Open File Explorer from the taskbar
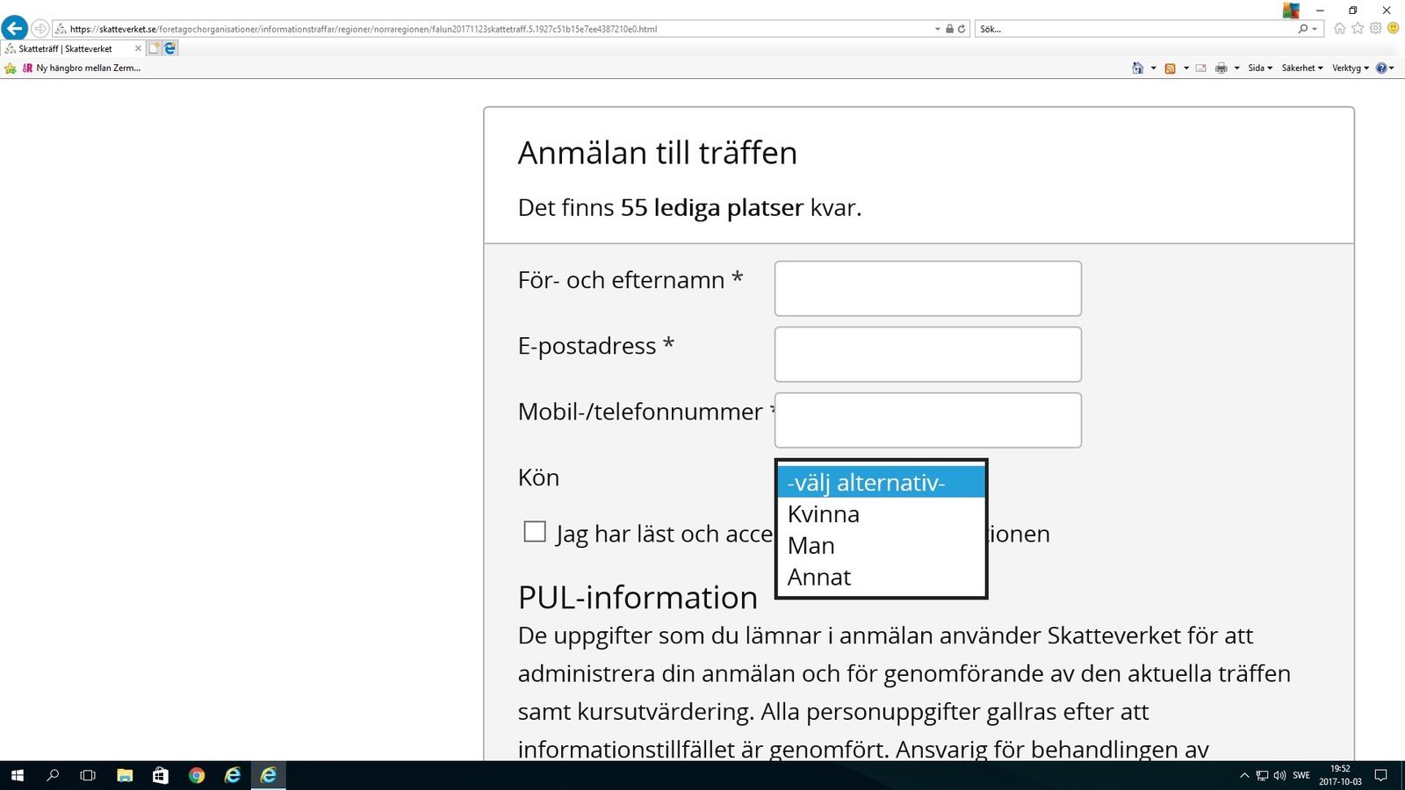The image size is (1405, 790). coord(125,775)
